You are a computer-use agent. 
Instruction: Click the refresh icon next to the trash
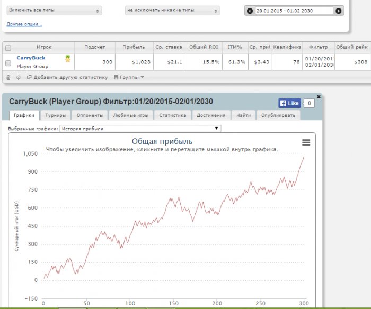pyautogui.click(x=19, y=77)
